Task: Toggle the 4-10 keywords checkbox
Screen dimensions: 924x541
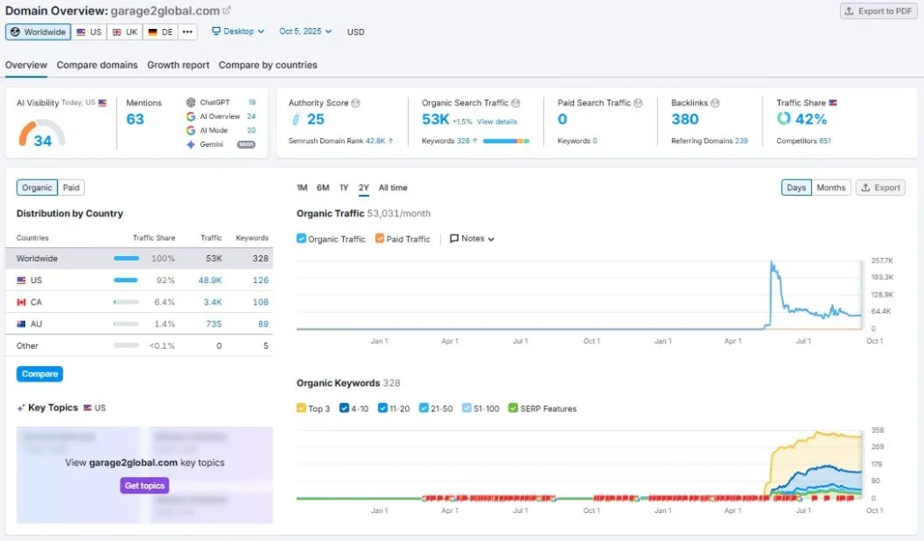Action: tap(344, 408)
